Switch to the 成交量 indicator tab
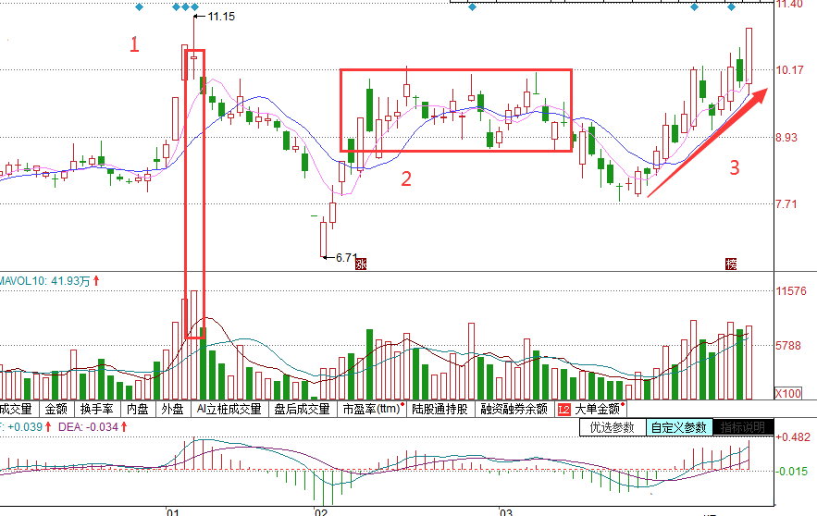This screenshot has width=817, height=516. [x=17, y=409]
